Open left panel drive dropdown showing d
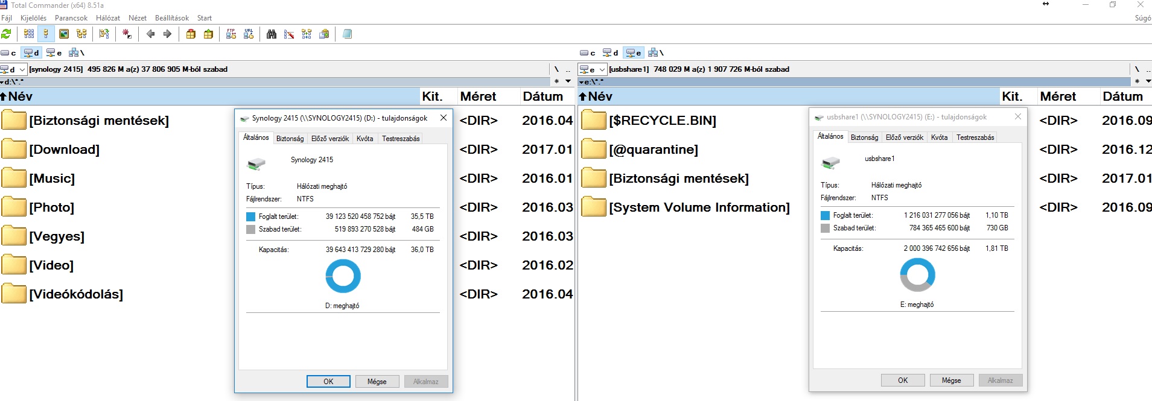1152x401 pixels. tap(13, 69)
